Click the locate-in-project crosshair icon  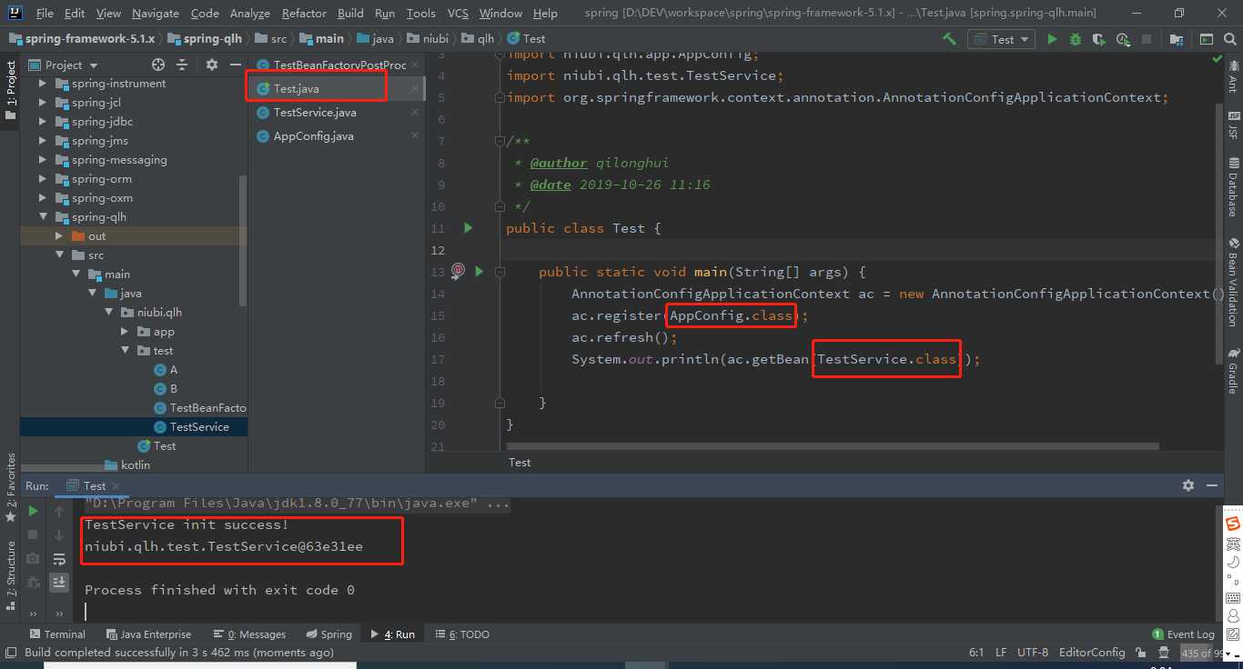pos(158,65)
